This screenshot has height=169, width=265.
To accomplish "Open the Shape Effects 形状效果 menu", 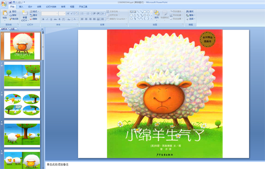I will (x=176, y=19).
